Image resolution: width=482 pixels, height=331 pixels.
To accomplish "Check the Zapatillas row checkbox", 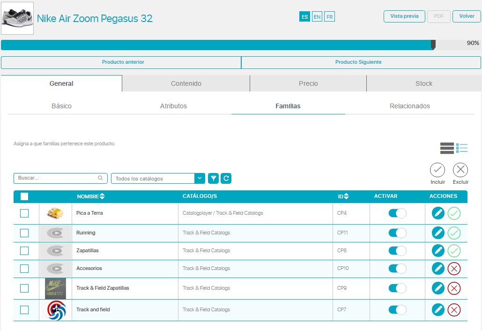I will click(24, 251).
